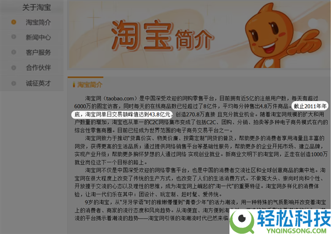The image size is (331, 234).
Task: Click the taobao.com text in first paragraph
Action: (x=120, y=98)
